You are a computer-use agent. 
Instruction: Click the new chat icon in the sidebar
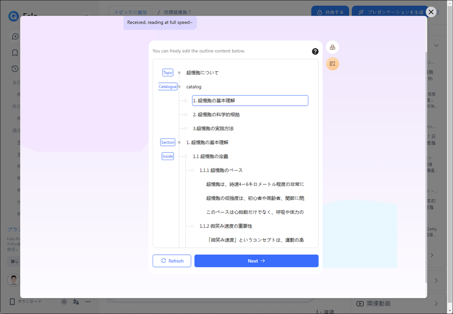[x=15, y=36]
